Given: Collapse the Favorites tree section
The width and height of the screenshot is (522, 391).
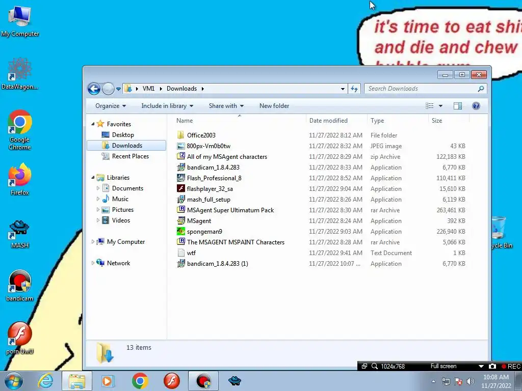Looking at the screenshot, I should 93,124.
